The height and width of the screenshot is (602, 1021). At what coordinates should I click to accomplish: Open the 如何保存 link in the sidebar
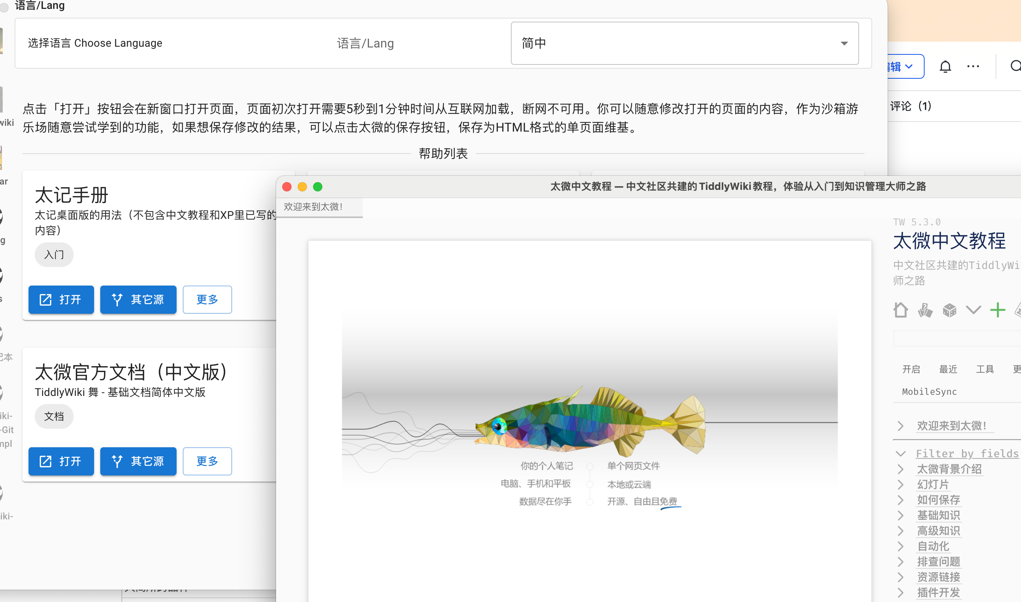pos(938,500)
